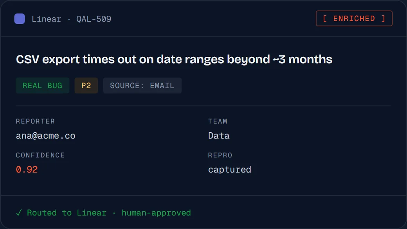This screenshot has width=407, height=229.
Task: Click the TEAM field label
Action: coord(218,121)
